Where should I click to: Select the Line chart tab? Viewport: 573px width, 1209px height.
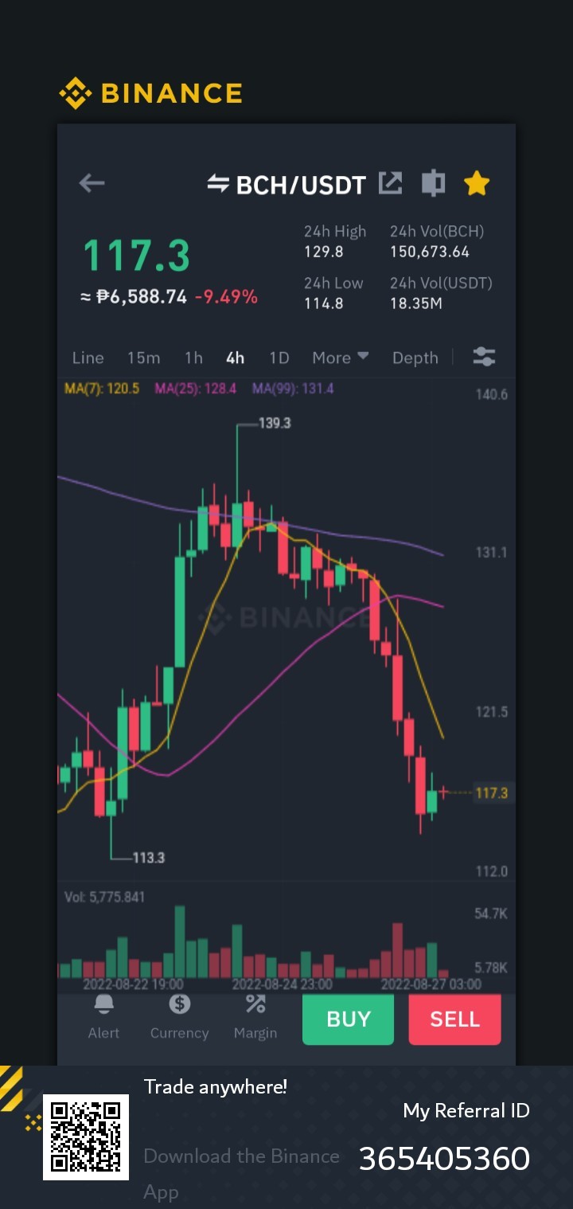pos(88,358)
